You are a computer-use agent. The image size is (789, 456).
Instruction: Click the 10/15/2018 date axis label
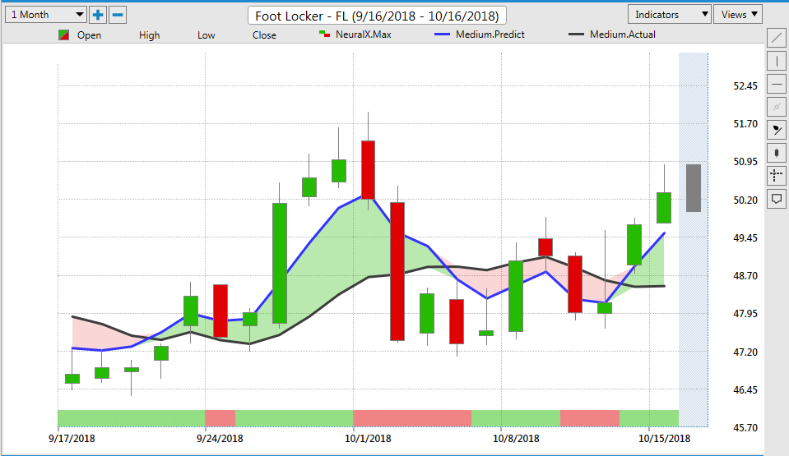click(664, 439)
